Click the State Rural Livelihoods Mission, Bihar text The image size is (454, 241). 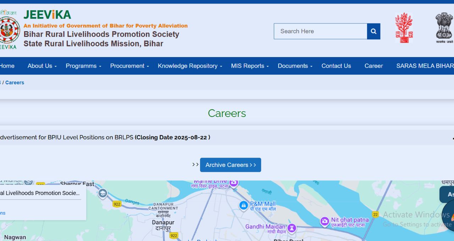click(x=93, y=44)
